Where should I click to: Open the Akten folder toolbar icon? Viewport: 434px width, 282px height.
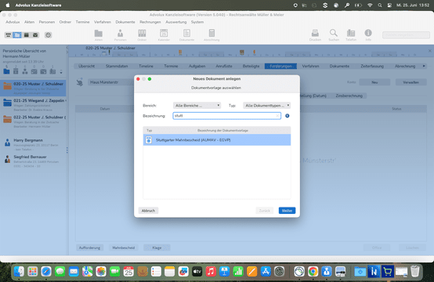[98, 35]
